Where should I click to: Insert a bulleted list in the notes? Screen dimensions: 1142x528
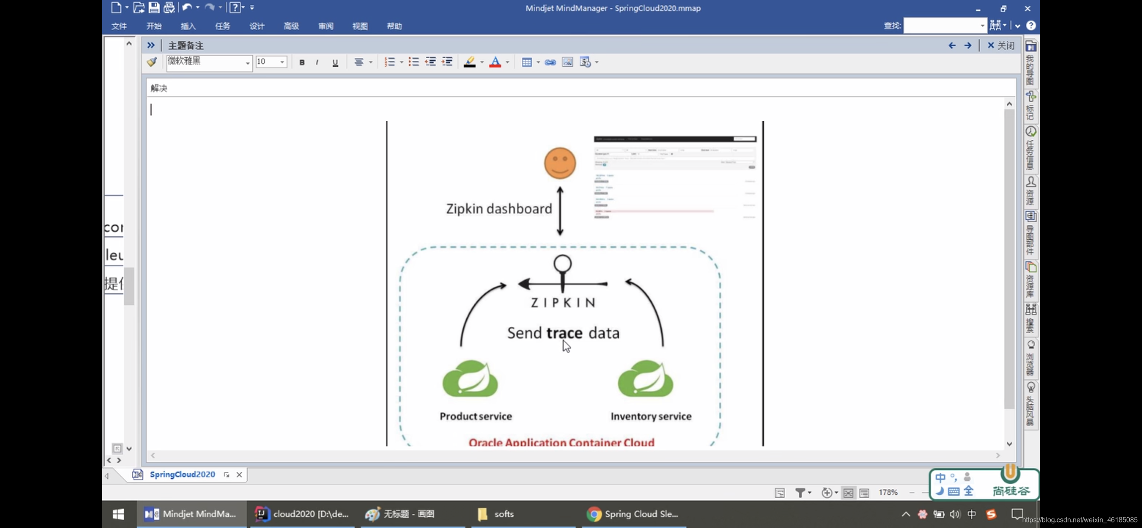point(414,62)
